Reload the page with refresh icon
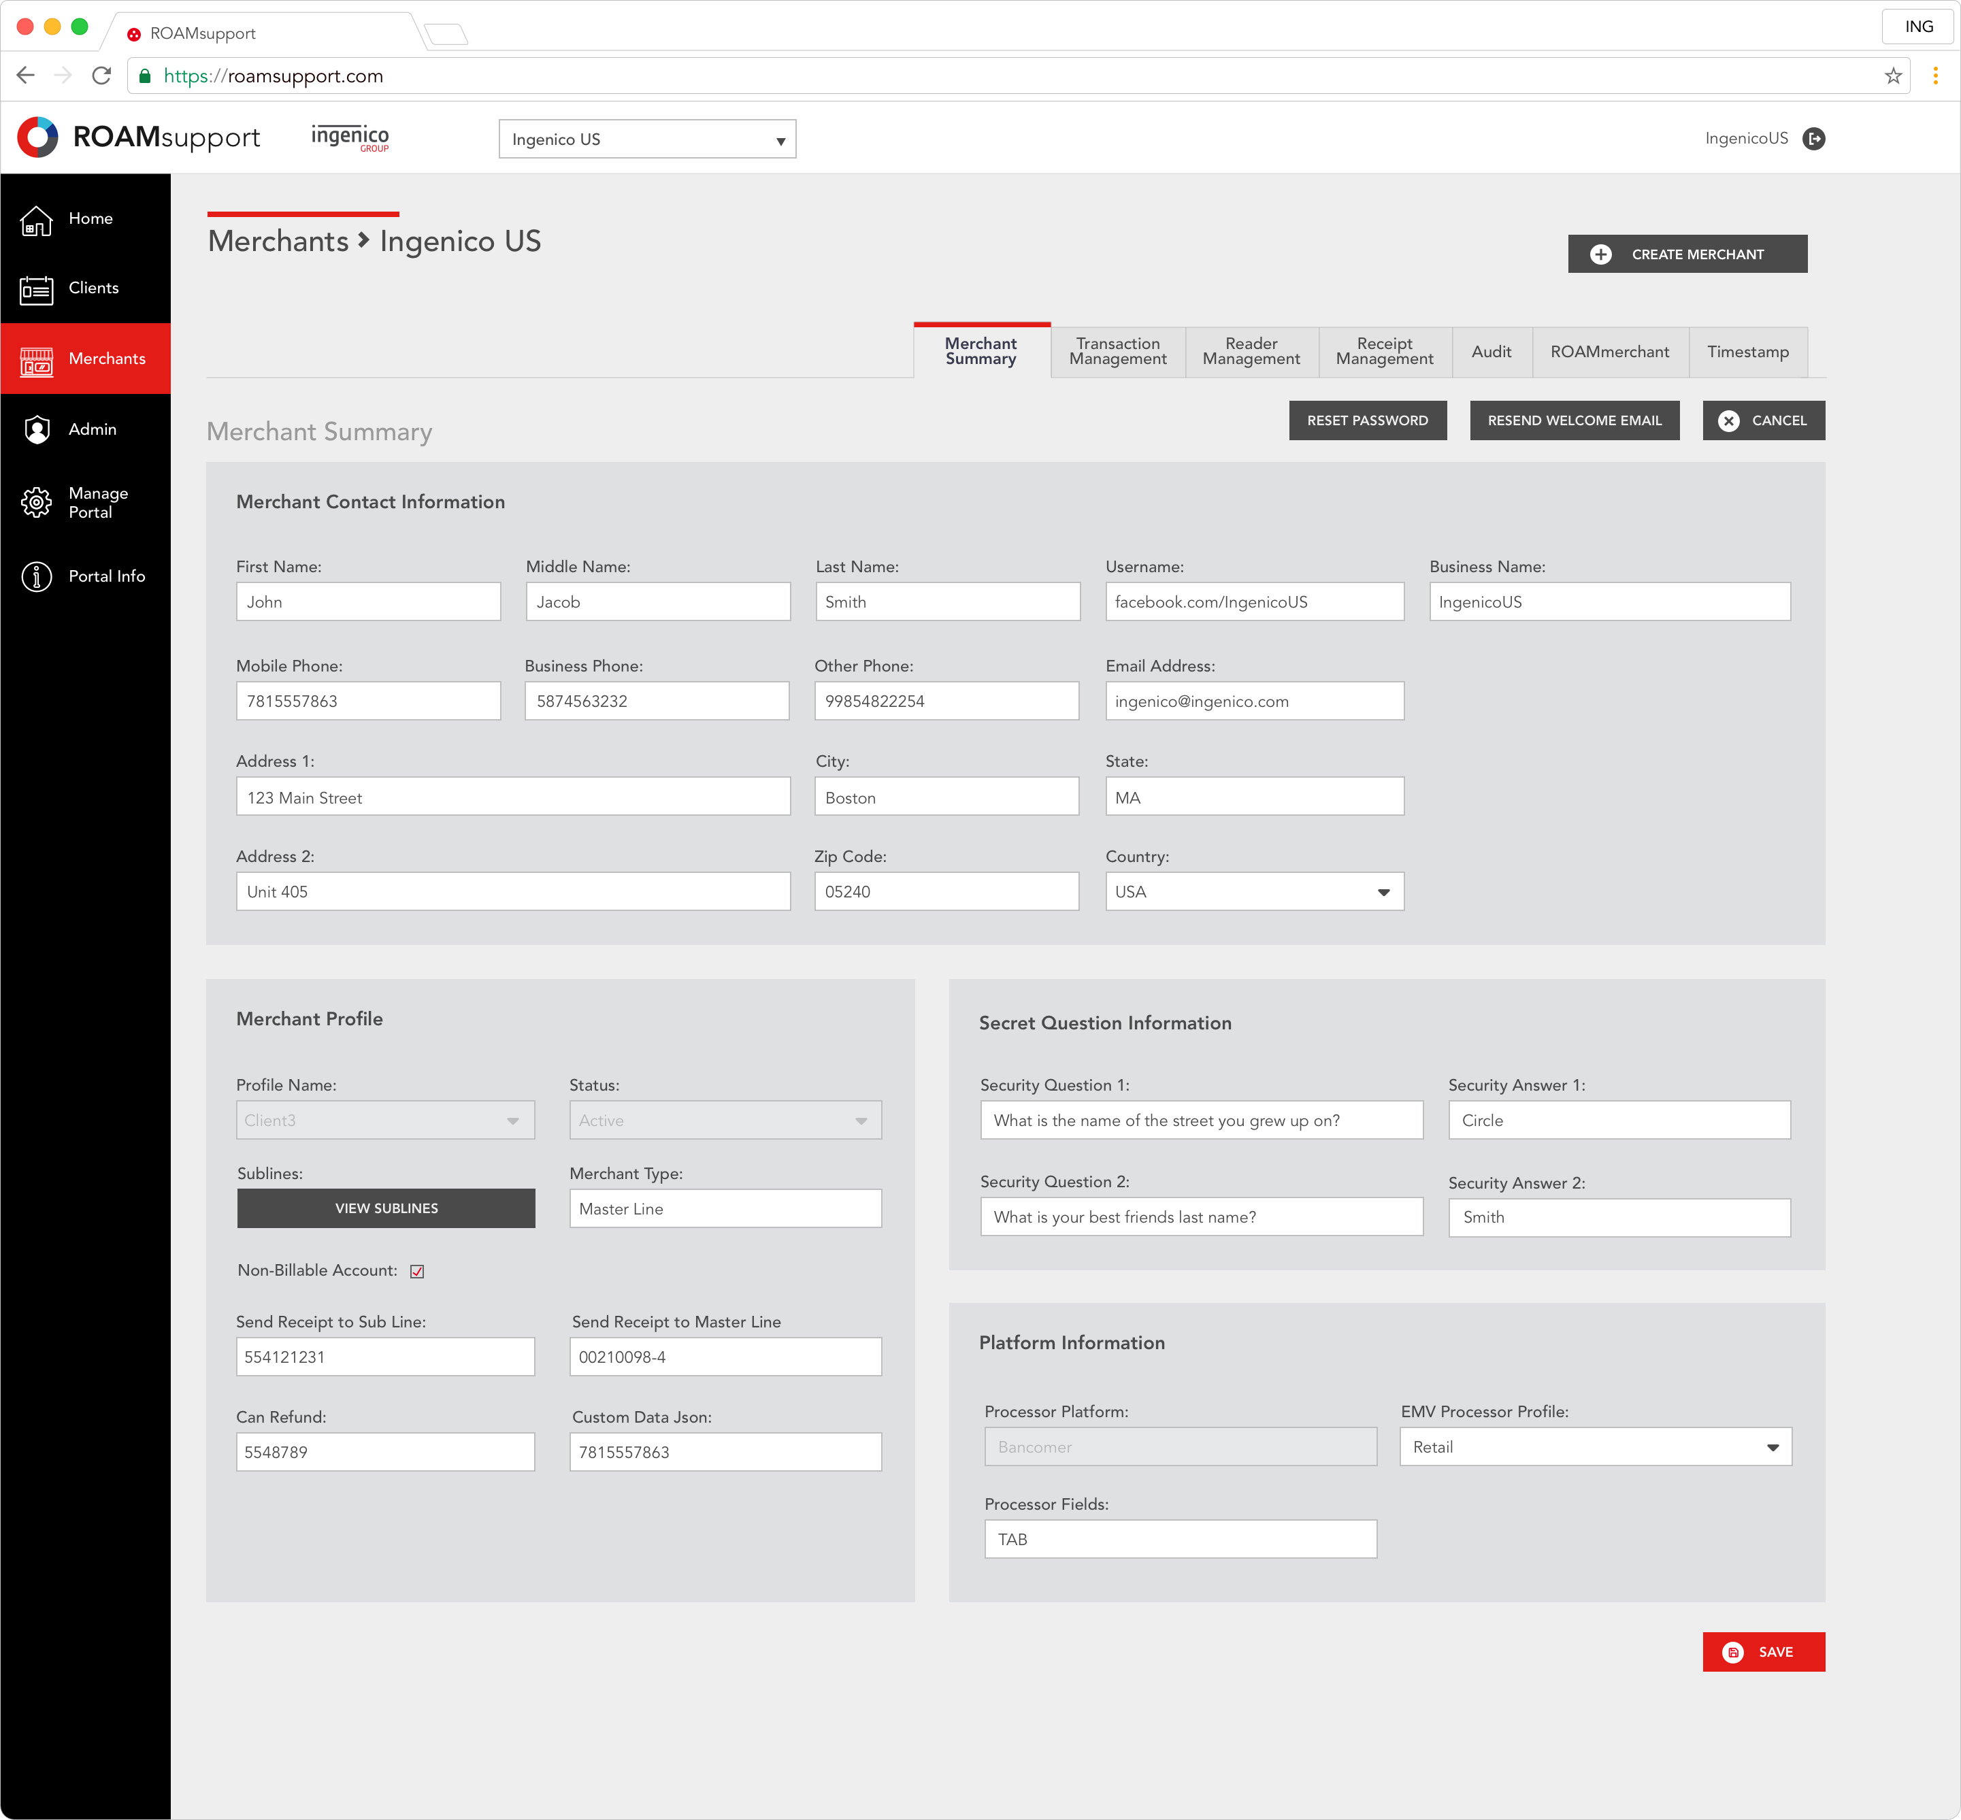The width and height of the screenshot is (1961, 1820). (101, 76)
